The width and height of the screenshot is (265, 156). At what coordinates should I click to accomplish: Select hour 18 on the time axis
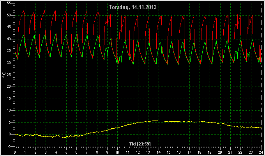click(x=200, y=152)
